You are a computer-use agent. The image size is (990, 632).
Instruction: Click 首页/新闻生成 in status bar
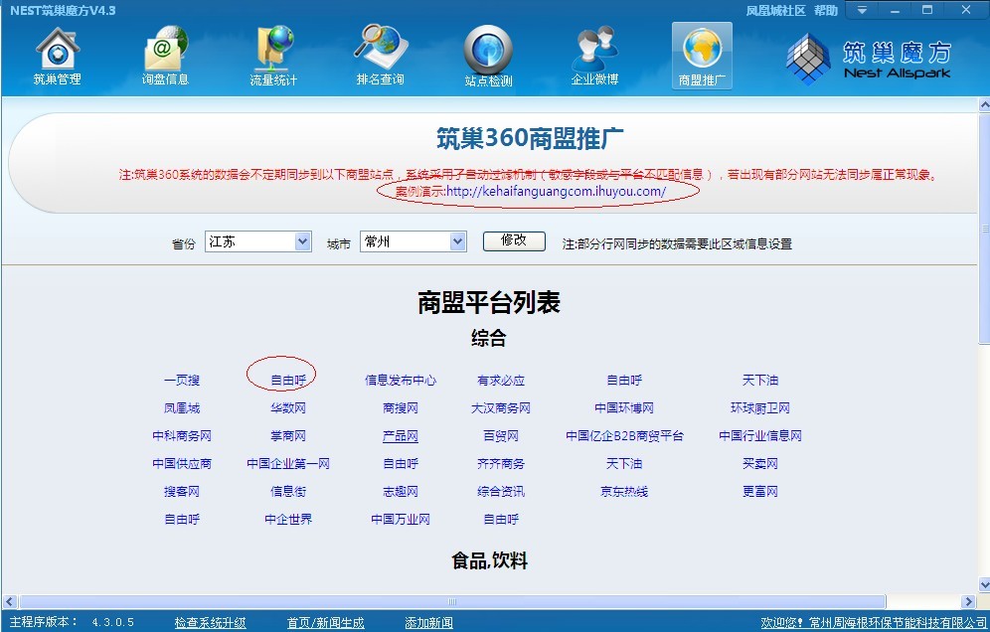point(325,622)
